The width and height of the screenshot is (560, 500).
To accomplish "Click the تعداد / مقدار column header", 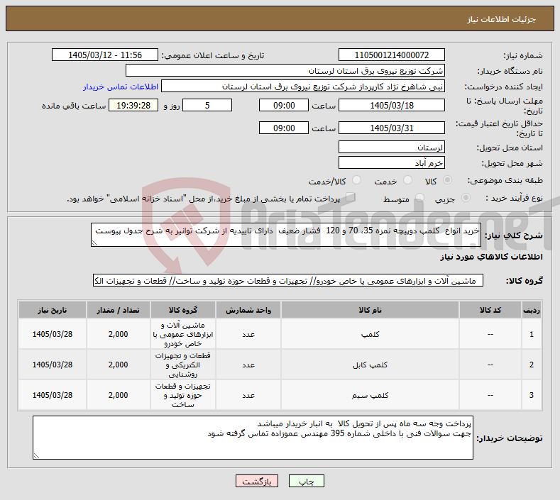I will point(119,310).
